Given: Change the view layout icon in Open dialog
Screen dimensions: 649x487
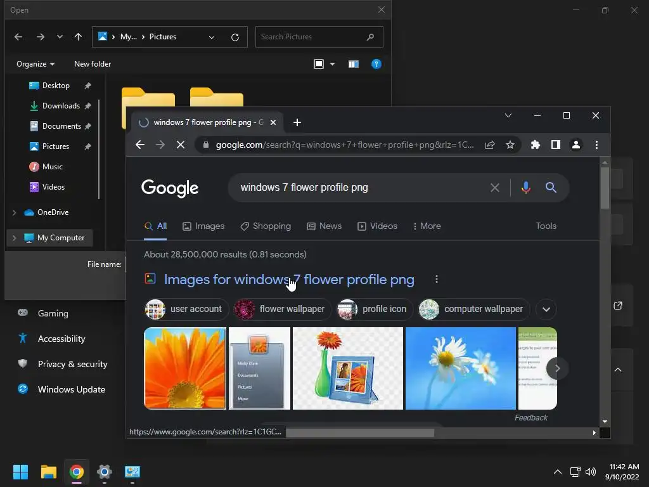Looking at the screenshot, I should click(319, 64).
